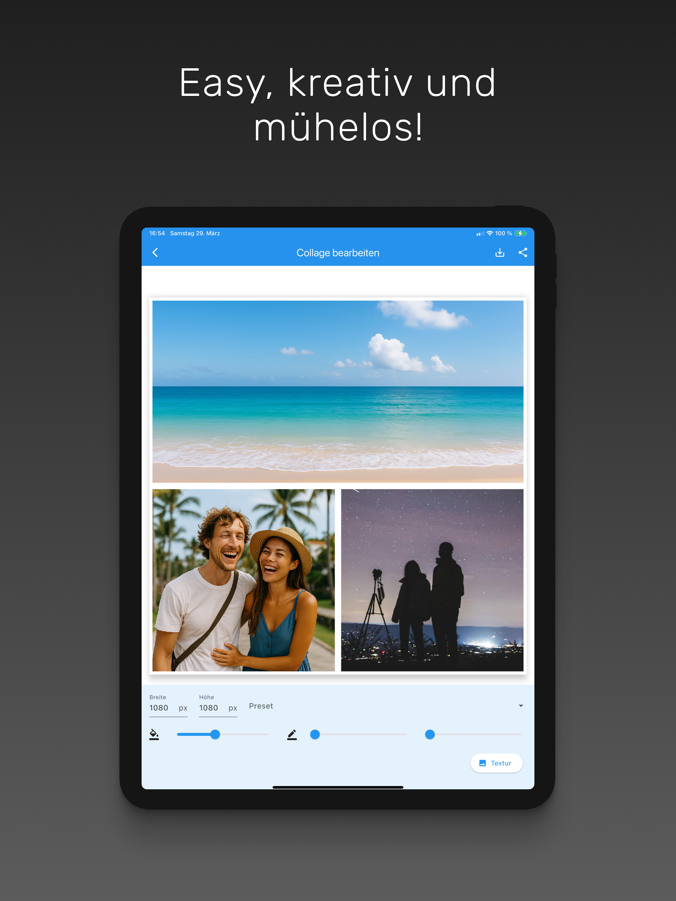This screenshot has height=901, width=676.
Task: Click the download collage icon
Action: click(499, 253)
